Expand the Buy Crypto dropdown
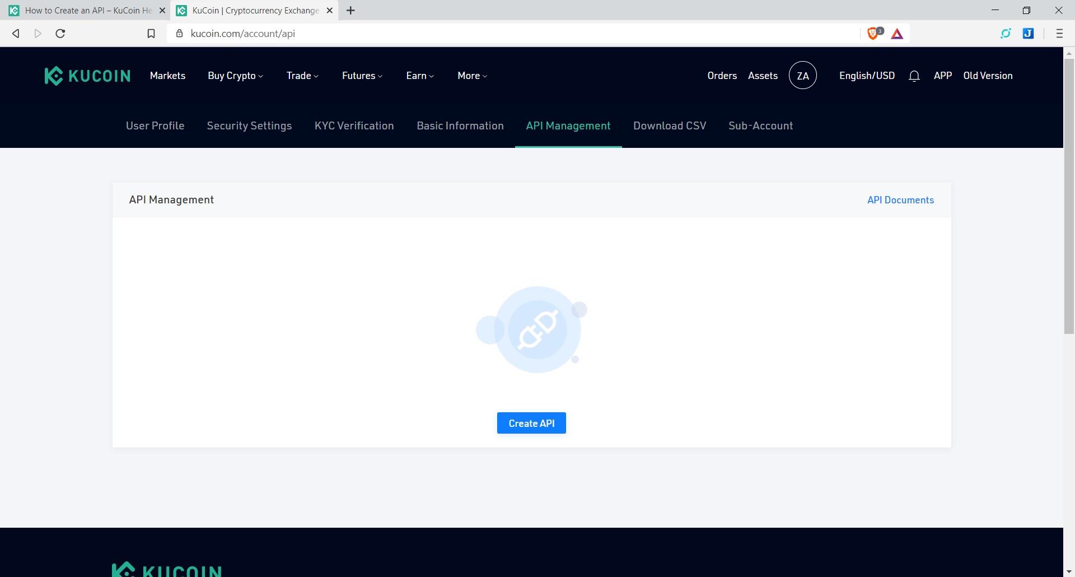 pyautogui.click(x=235, y=76)
